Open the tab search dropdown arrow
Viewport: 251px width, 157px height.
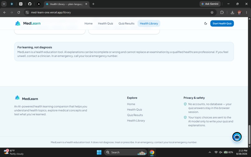coord(4,4)
